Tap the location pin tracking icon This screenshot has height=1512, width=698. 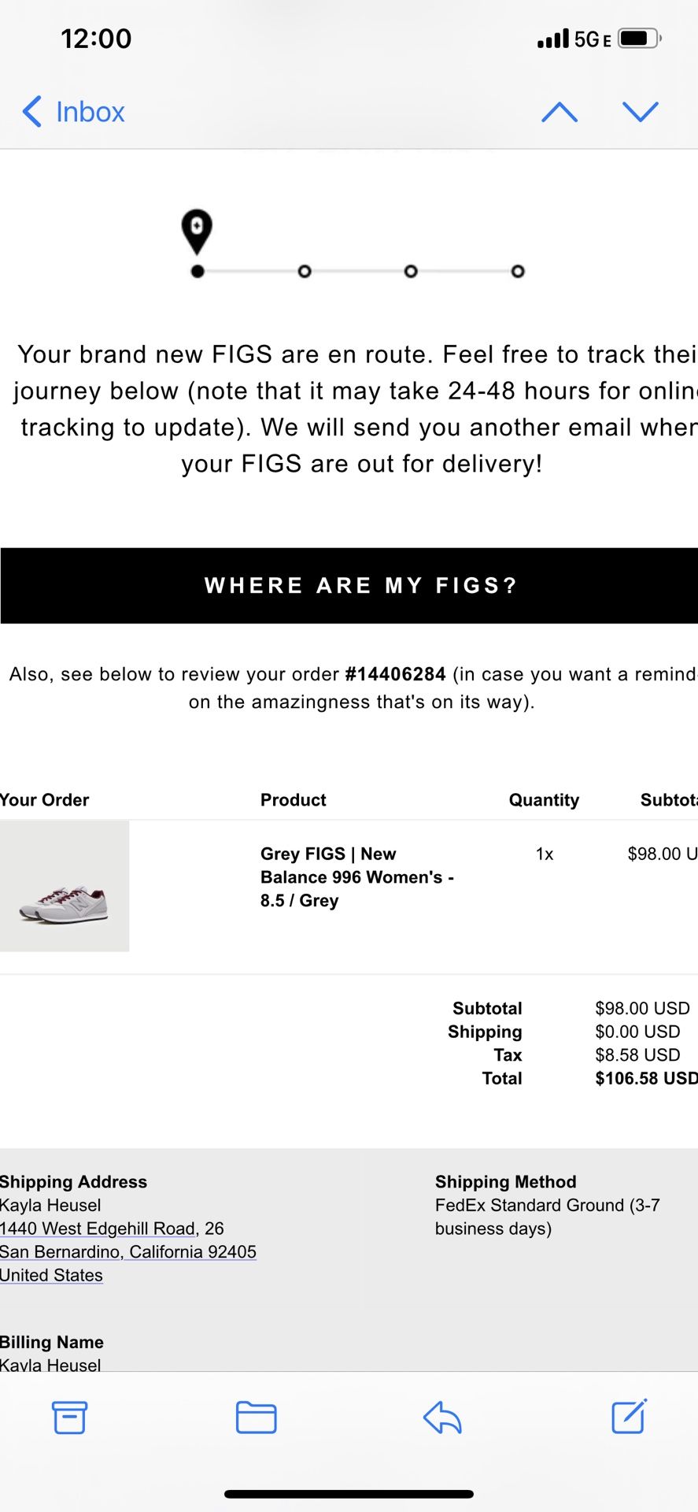[x=197, y=230]
